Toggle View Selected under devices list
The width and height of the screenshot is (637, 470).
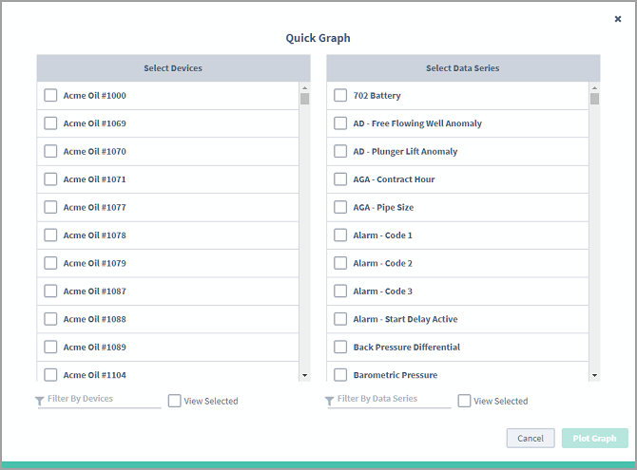(174, 401)
